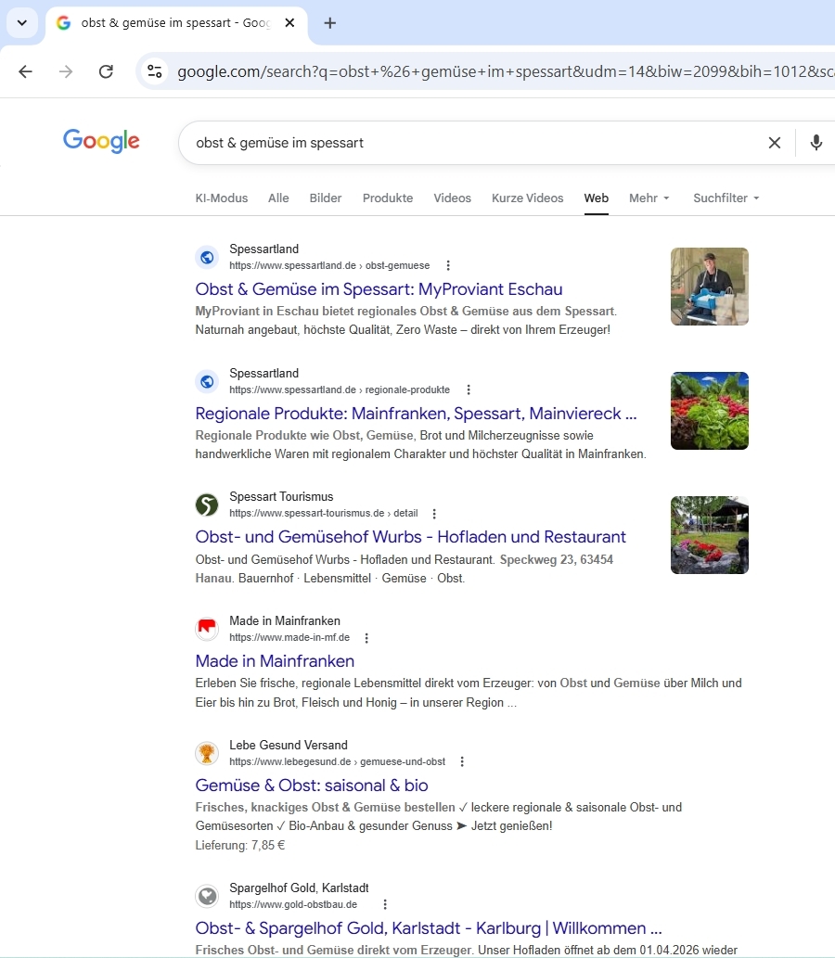The image size is (835, 958).
Task: Start voice search with the microphone icon
Action: 816,143
